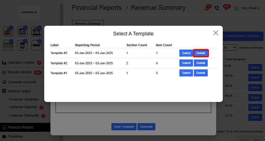
Task: Select Template #1
Action: click(186, 73)
